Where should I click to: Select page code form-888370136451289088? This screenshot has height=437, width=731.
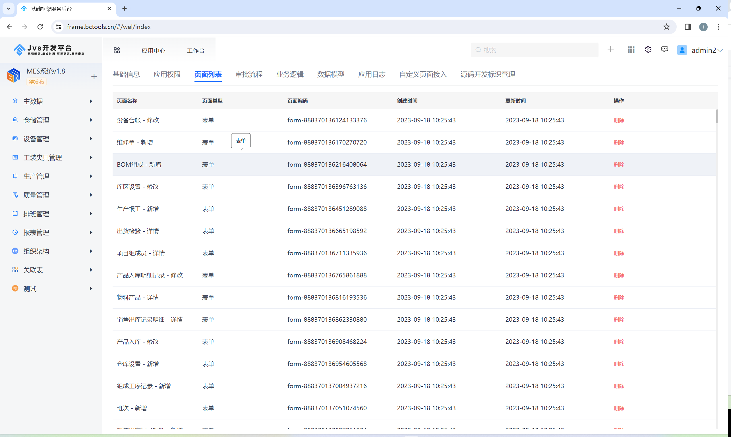(x=327, y=209)
